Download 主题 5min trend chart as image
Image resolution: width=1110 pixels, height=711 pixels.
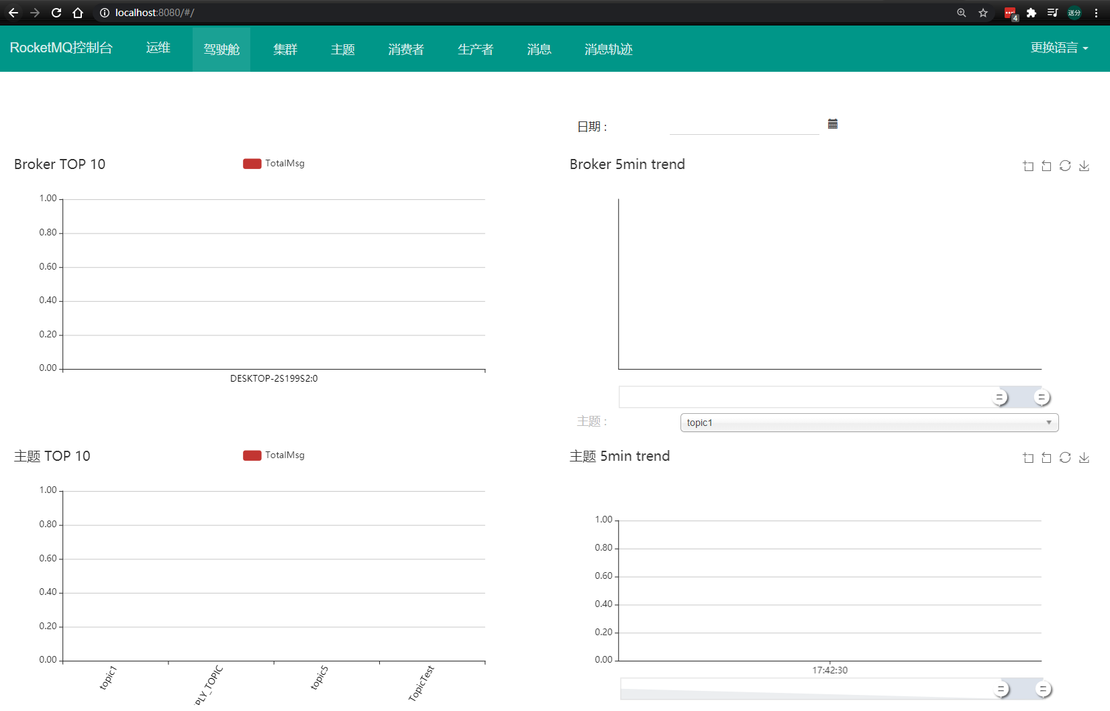tap(1084, 457)
